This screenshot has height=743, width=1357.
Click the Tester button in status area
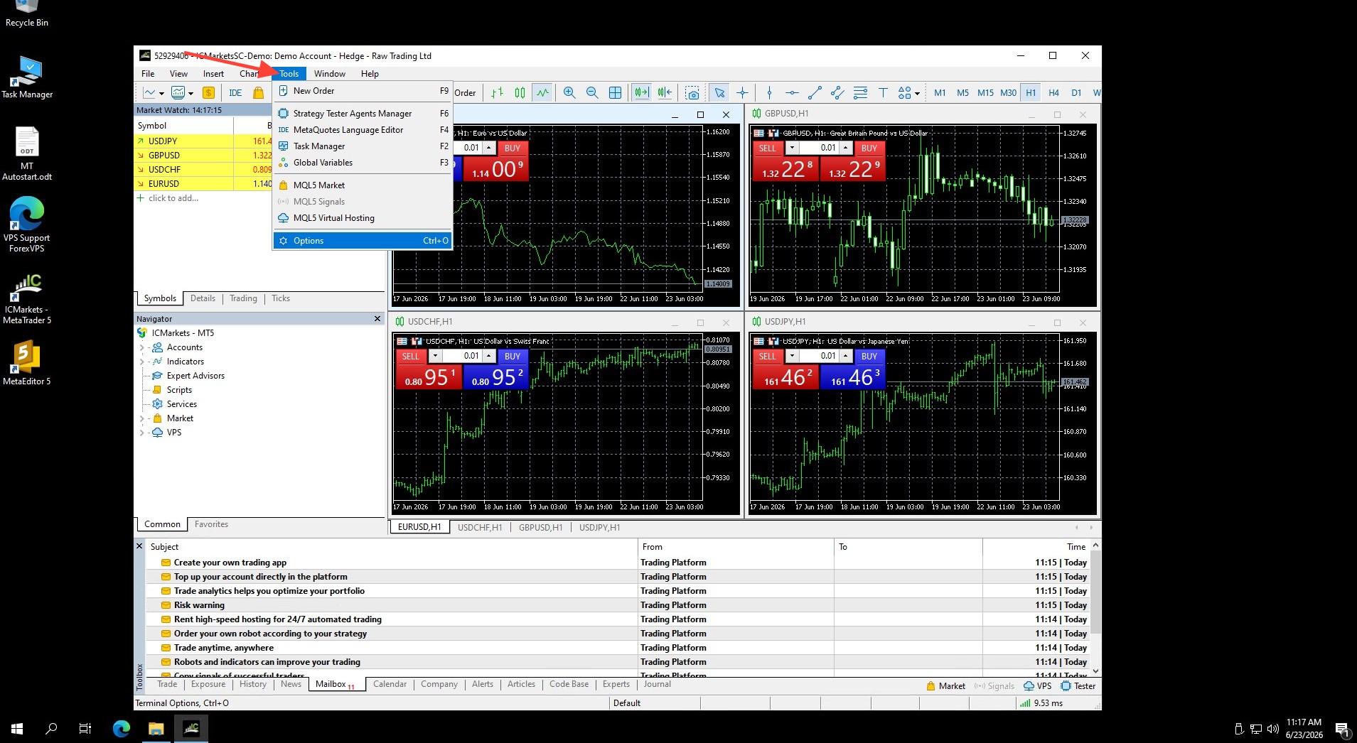pyautogui.click(x=1078, y=686)
